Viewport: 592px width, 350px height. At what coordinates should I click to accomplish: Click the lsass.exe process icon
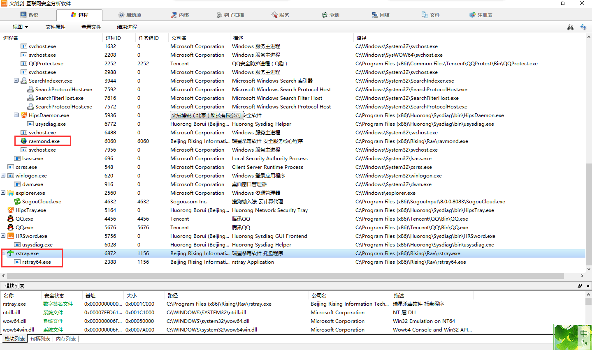tap(17, 159)
